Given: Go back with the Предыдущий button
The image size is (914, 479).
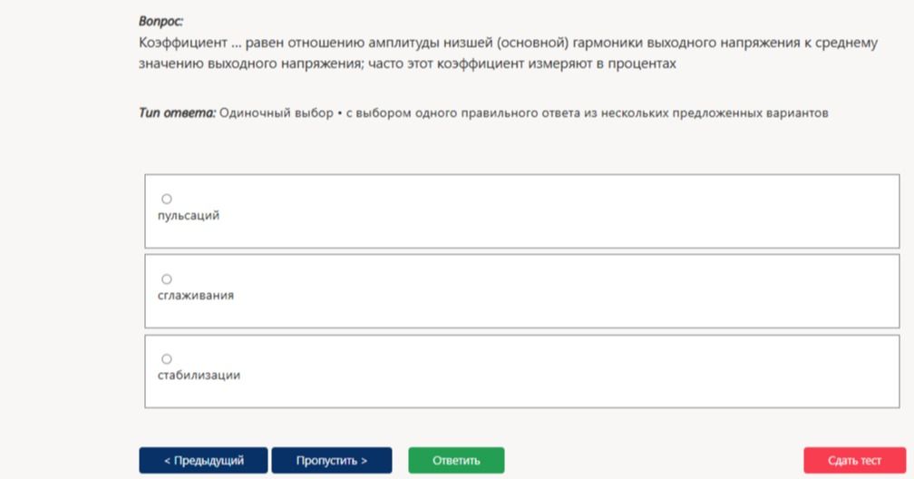Looking at the screenshot, I should click(203, 460).
